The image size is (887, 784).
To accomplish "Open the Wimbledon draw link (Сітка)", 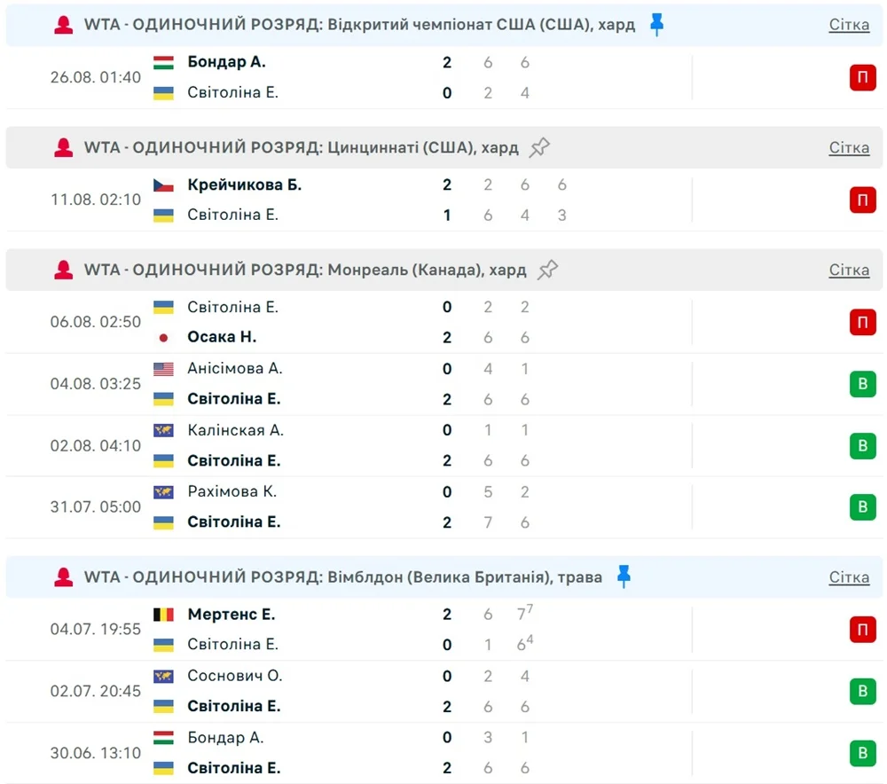I will [x=849, y=577].
